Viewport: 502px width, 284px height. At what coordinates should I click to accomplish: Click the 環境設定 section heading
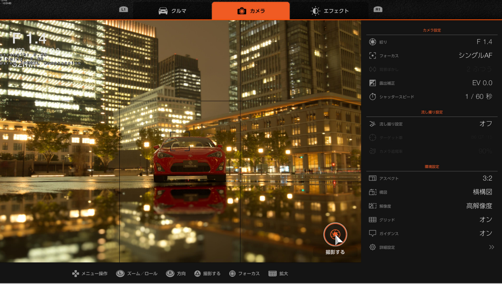coord(432,167)
